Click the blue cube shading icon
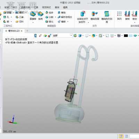 click(80, 35)
